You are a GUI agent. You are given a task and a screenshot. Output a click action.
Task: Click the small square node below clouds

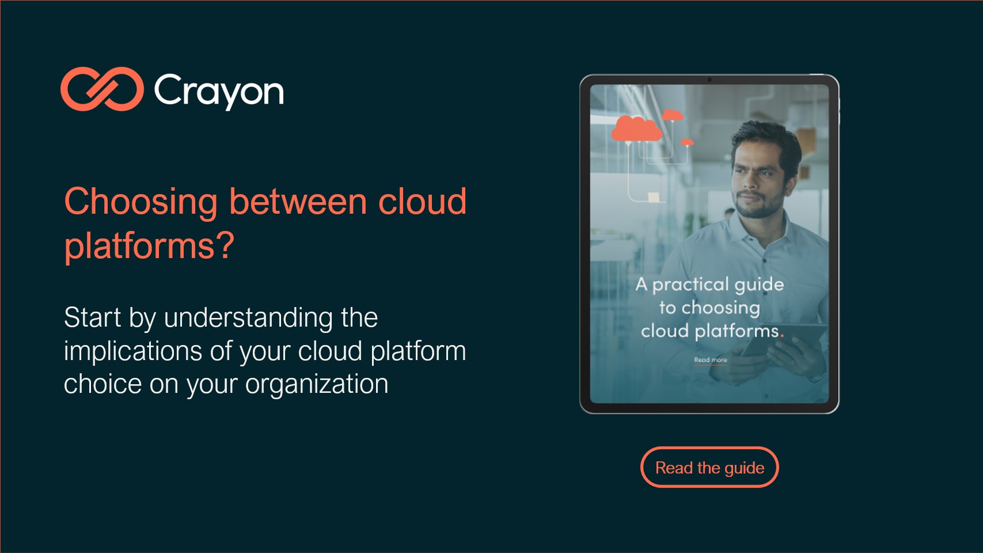pyautogui.click(x=654, y=198)
